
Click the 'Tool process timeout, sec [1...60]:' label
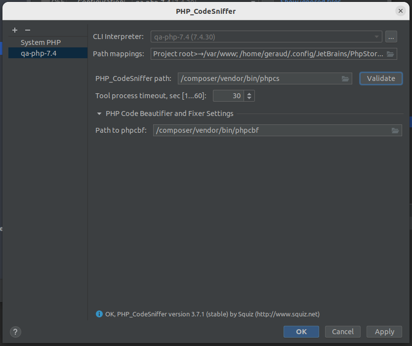pos(151,96)
